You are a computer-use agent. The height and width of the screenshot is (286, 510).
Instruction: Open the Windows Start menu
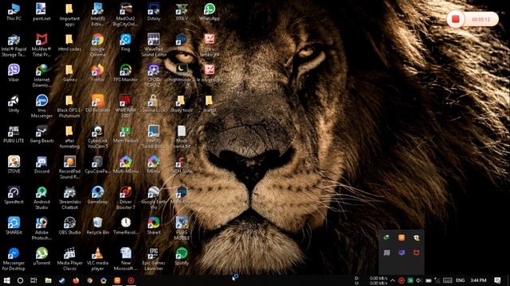tap(6, 280)
